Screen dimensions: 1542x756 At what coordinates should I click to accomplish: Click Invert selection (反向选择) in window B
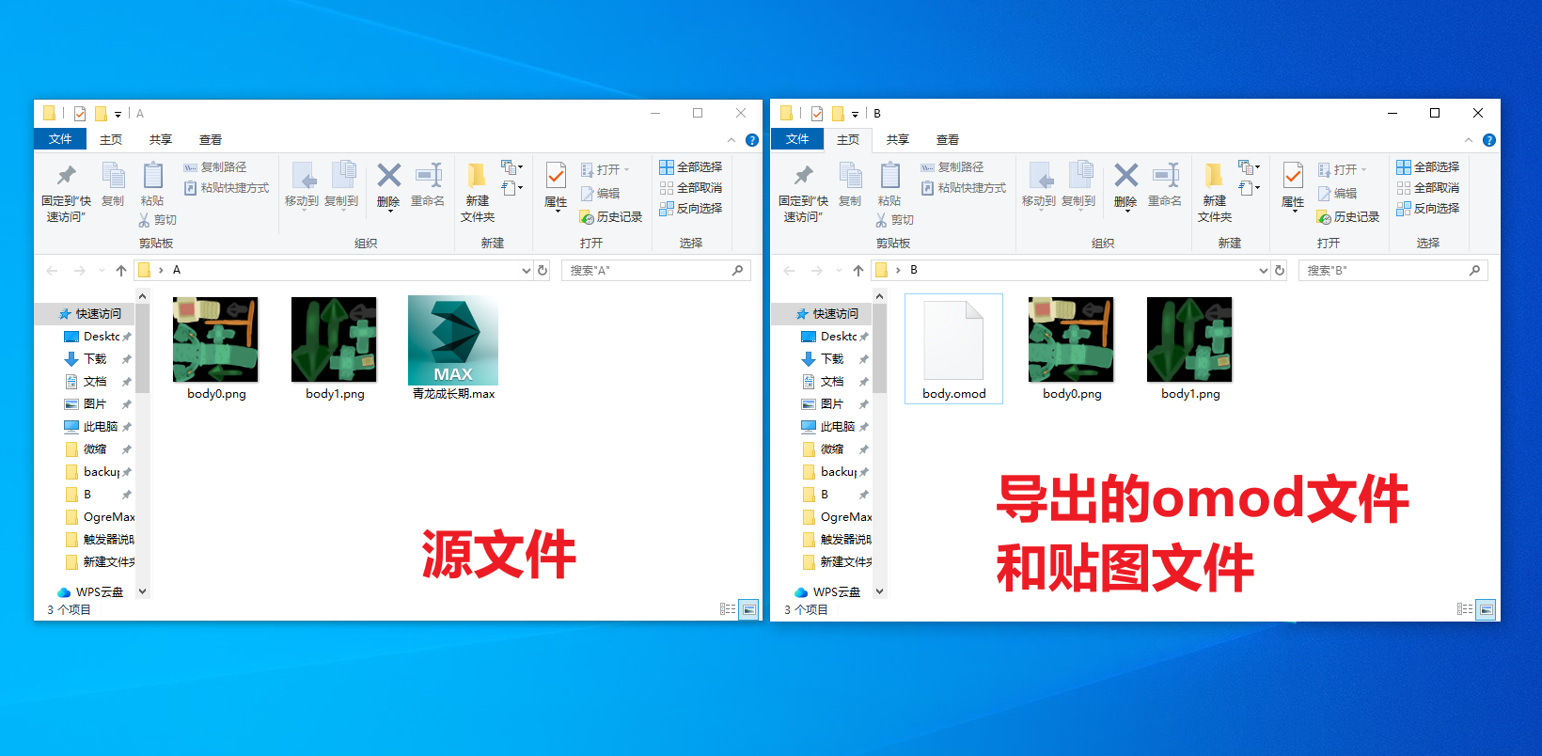click(1428, 209)
